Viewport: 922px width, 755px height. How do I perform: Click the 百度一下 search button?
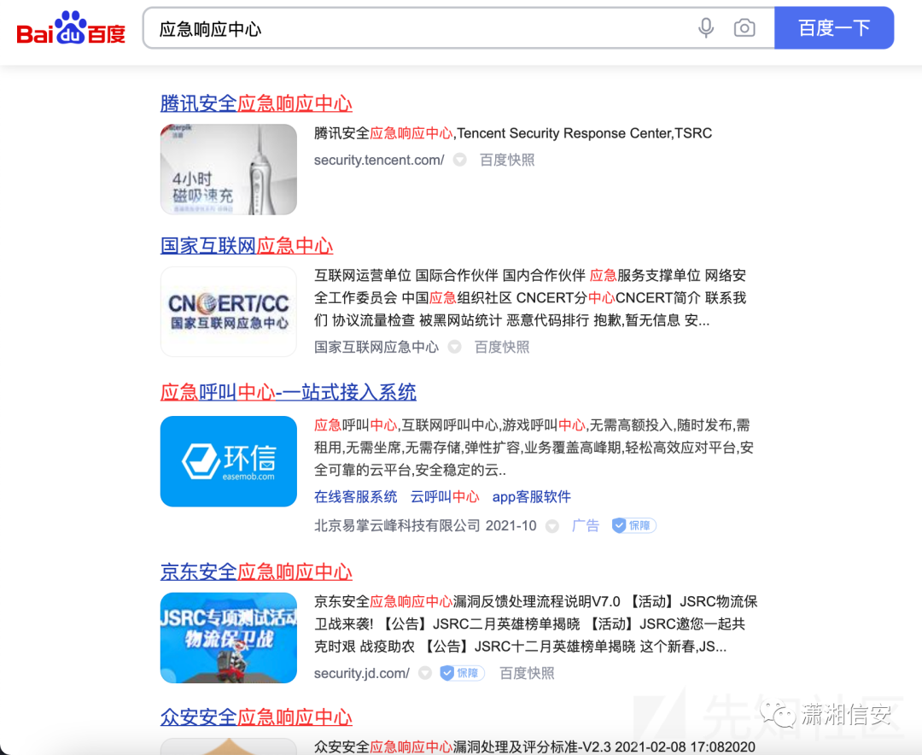tap(834, 27)
